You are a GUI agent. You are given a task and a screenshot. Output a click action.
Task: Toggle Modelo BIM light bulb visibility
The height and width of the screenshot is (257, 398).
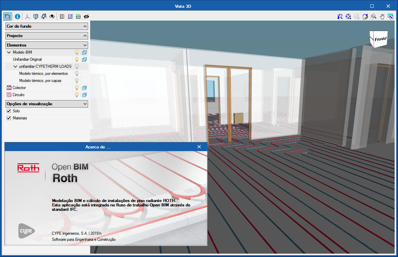77,52
